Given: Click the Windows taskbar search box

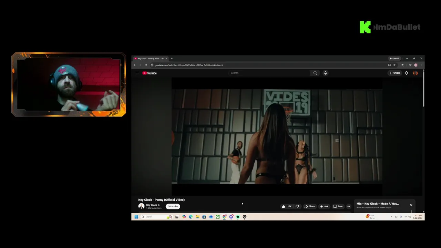Looking at the screenshot, I should (x=156, y=217).
